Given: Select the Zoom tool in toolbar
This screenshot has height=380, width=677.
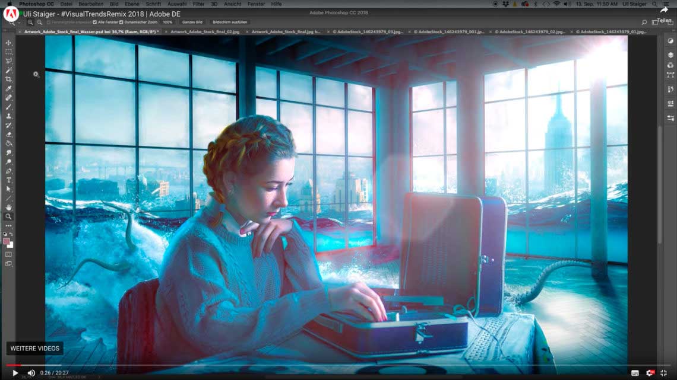Looking at the screenshot, I should 9,216.
